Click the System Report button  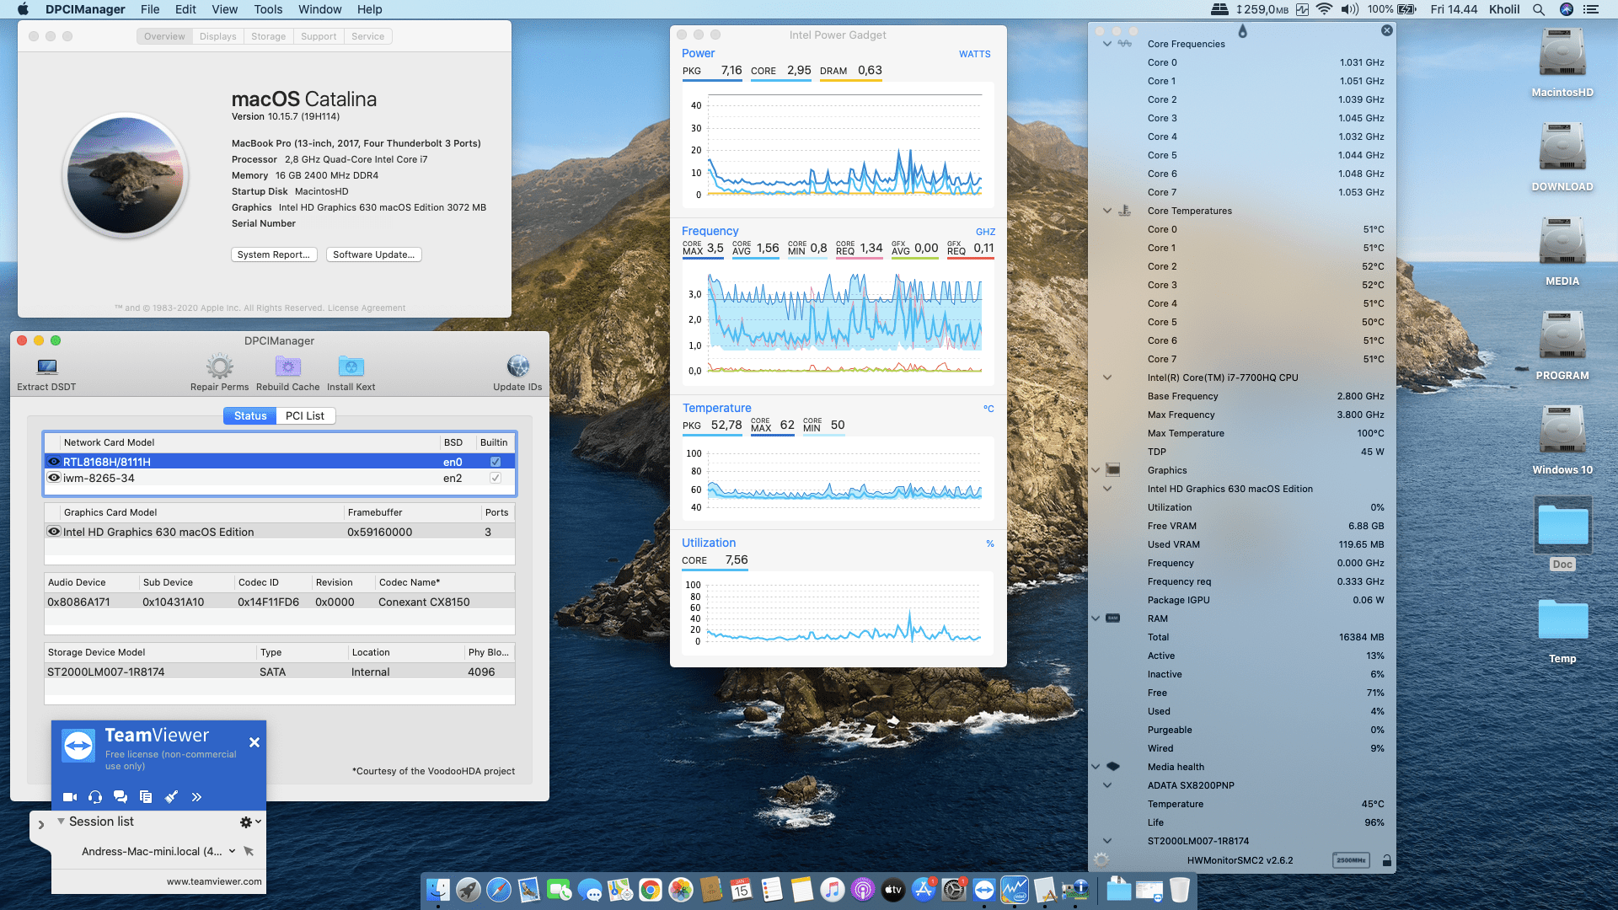click(274, 254)
